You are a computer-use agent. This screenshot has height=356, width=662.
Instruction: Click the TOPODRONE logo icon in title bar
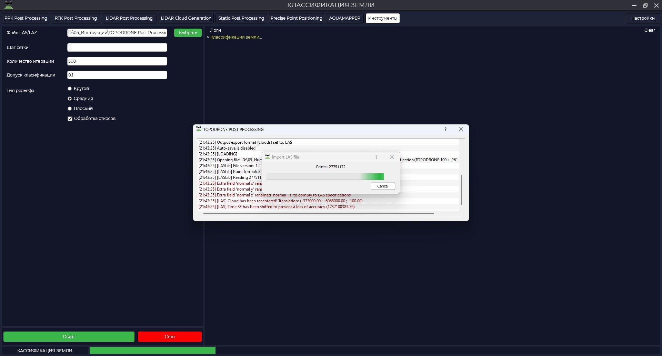click(x=9, y=5)
